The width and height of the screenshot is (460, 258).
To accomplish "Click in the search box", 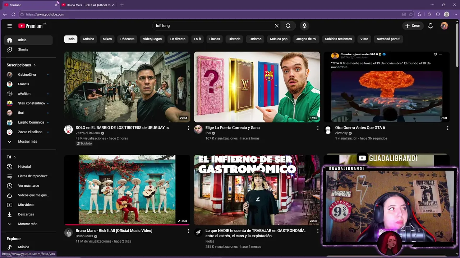I will tap(214, 26).
